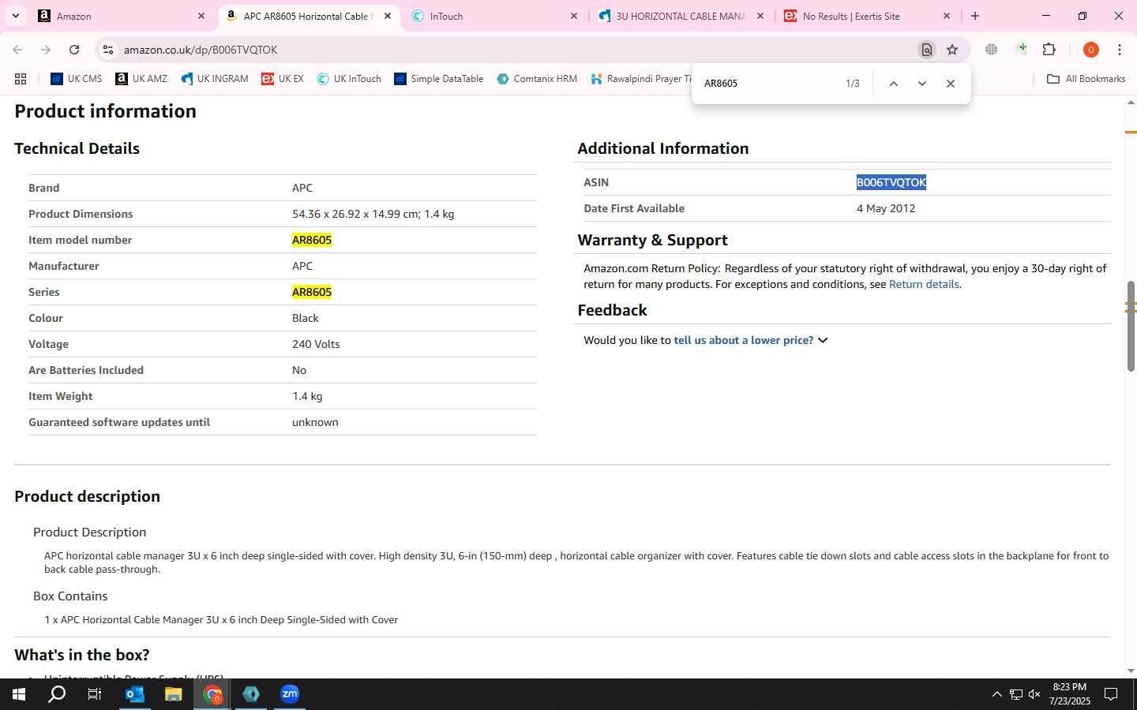Click highlighted AR8605 in Series row
The width and height of the screenshot is (1137, 710).
tap(312, 292)
